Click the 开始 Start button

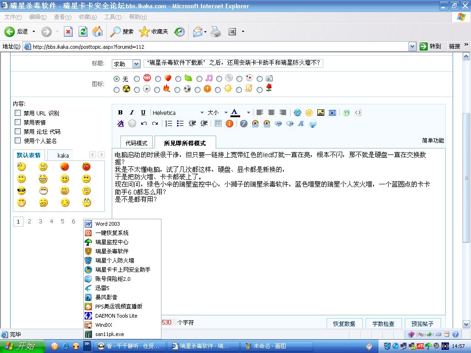pyautogui.click(x=23, y=346)
